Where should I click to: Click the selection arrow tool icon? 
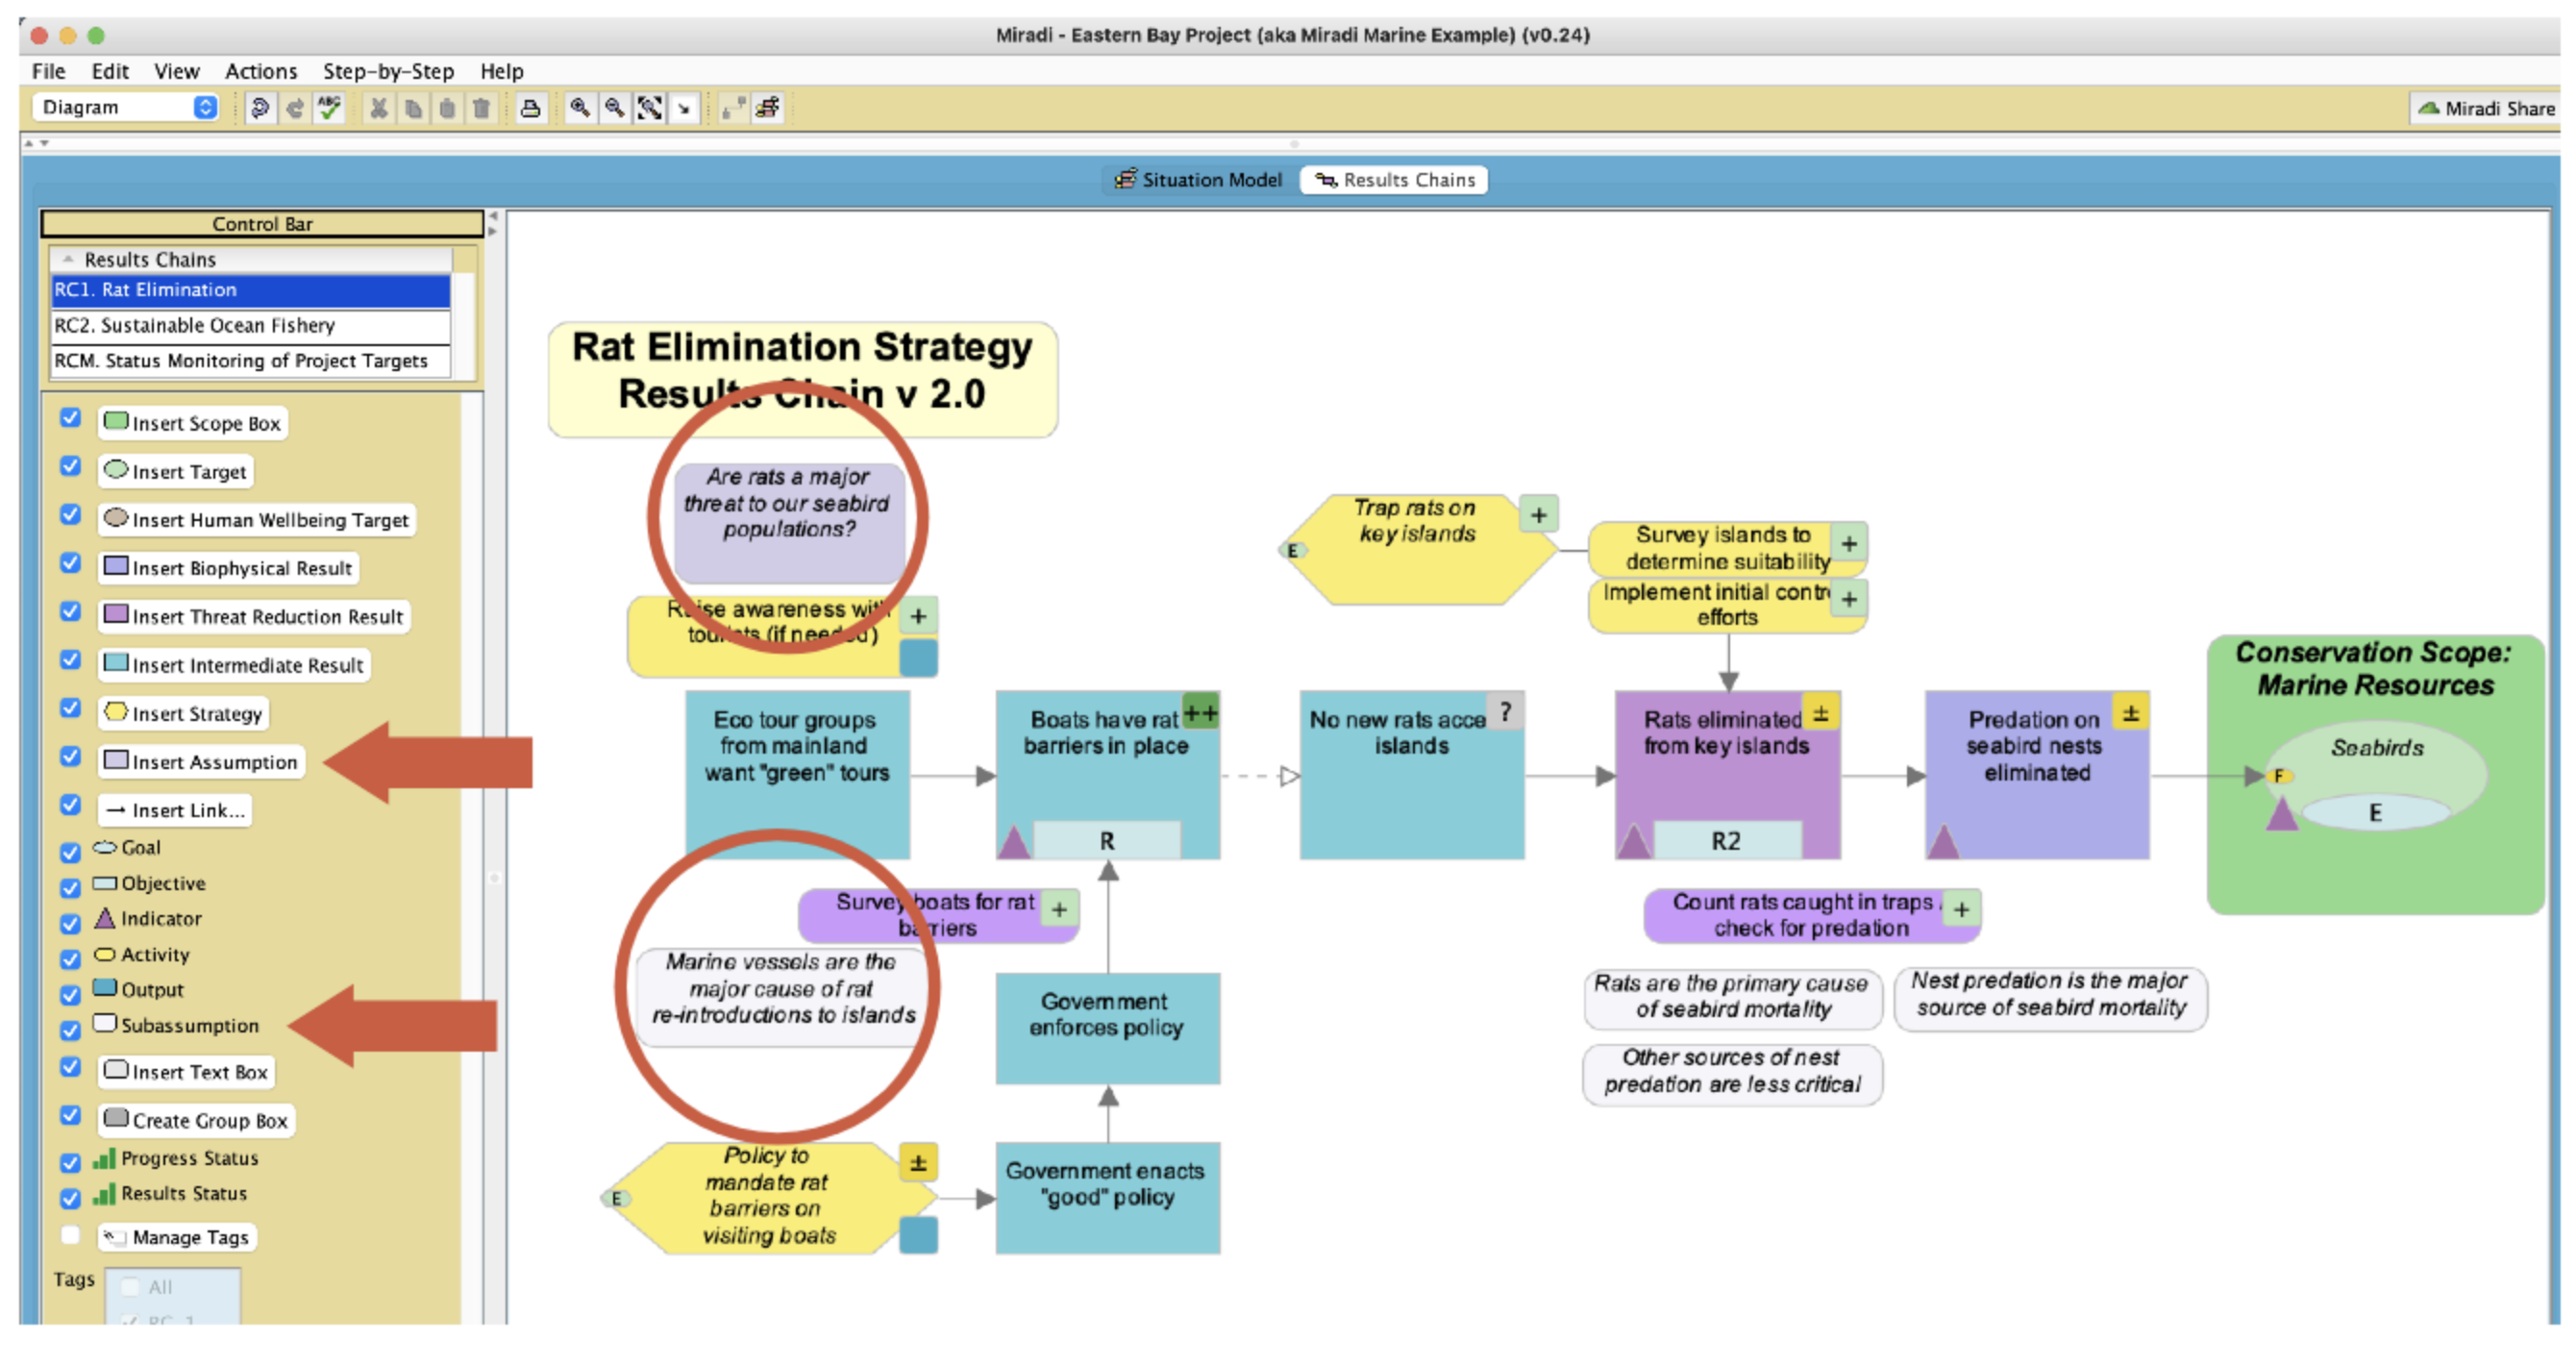point(684,108)
